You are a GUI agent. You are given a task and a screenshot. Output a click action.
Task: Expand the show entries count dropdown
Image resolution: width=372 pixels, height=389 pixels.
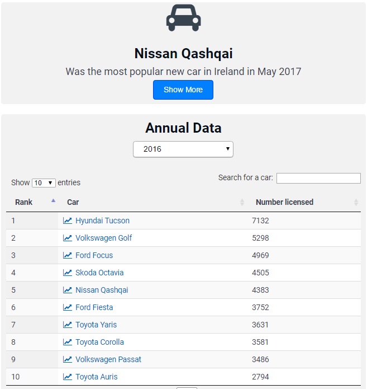pos(44,183)
